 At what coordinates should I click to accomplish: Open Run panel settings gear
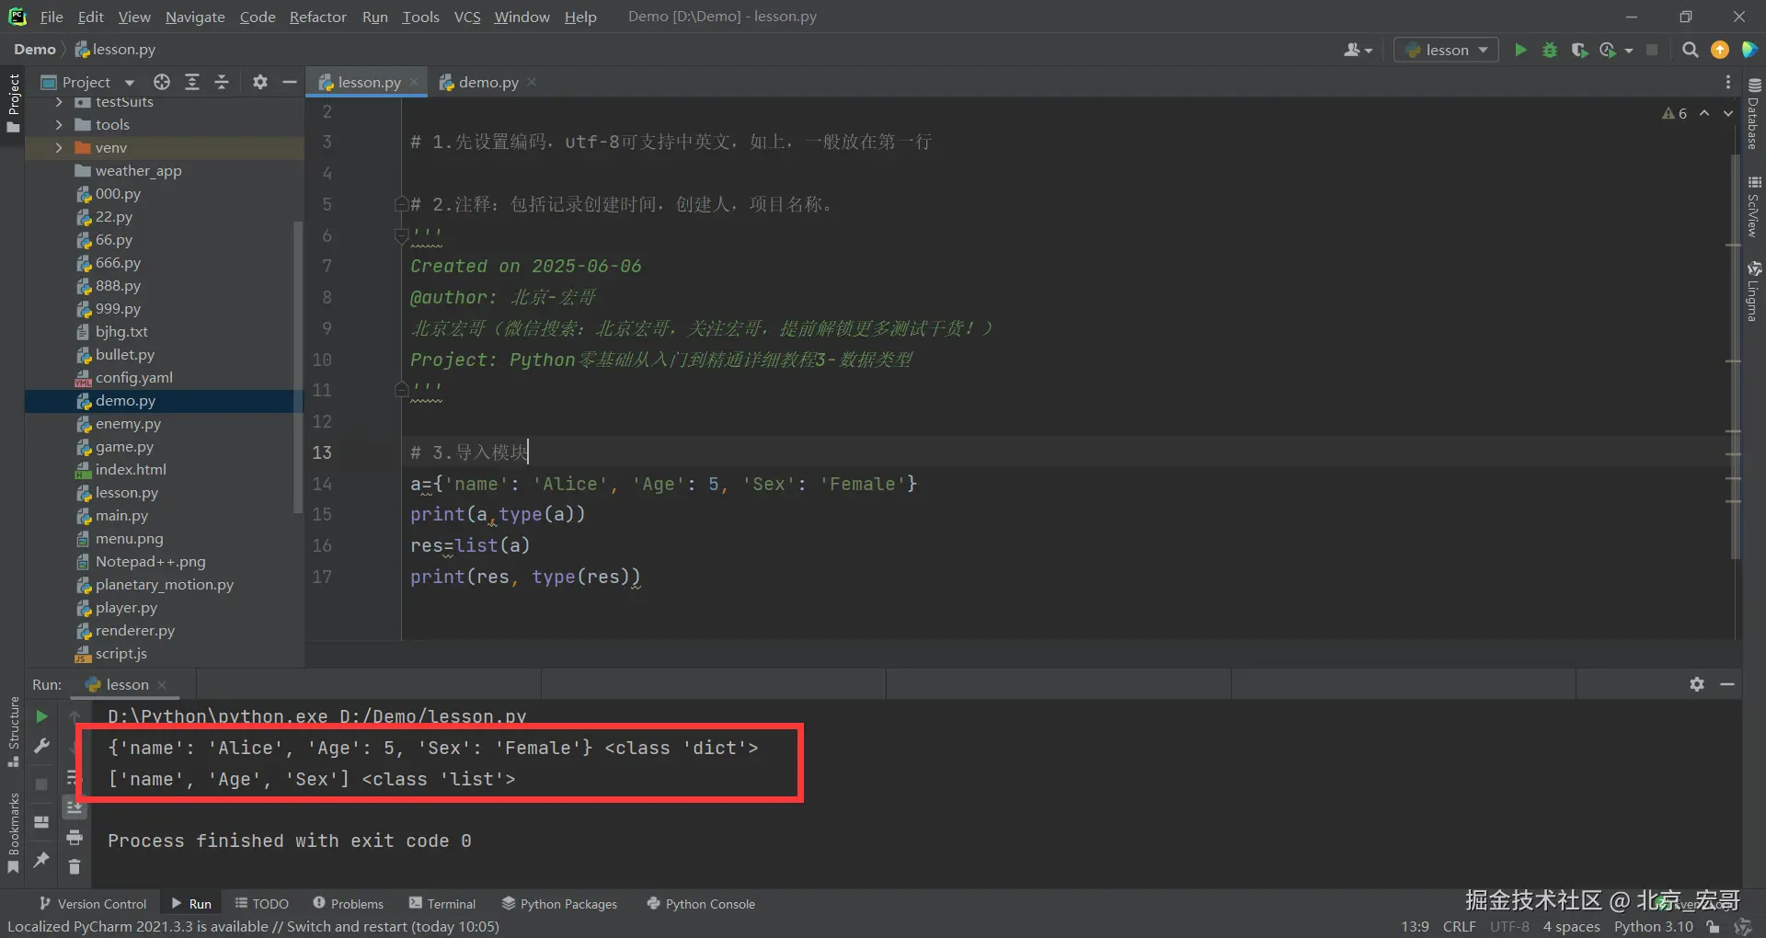1697,684
